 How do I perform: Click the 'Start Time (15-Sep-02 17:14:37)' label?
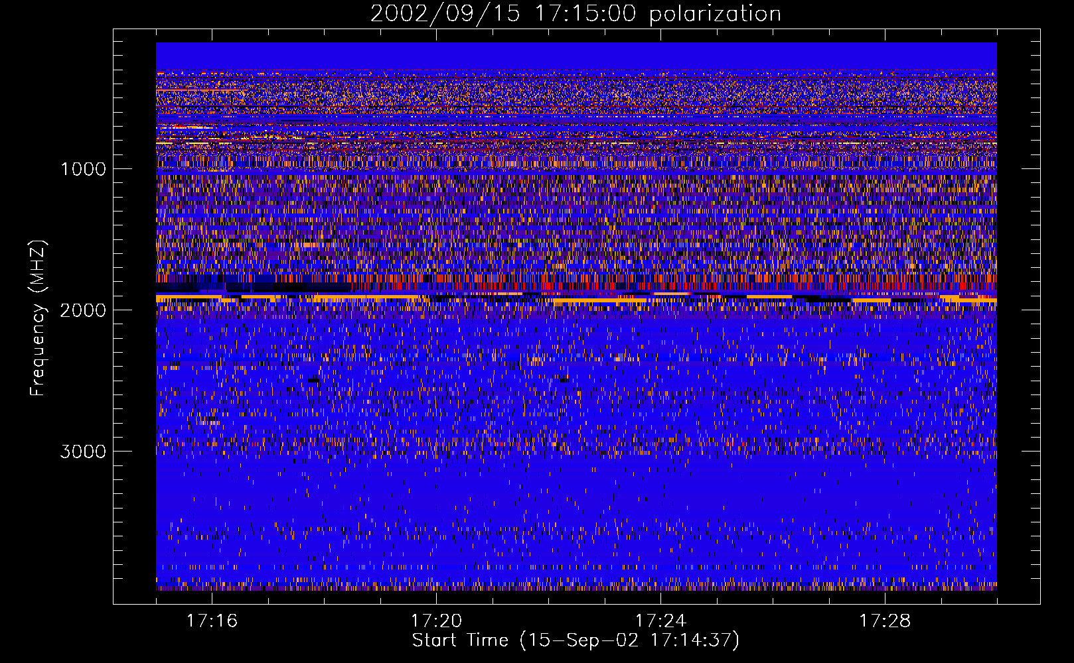pyautogui.click(x=575, y=640)
